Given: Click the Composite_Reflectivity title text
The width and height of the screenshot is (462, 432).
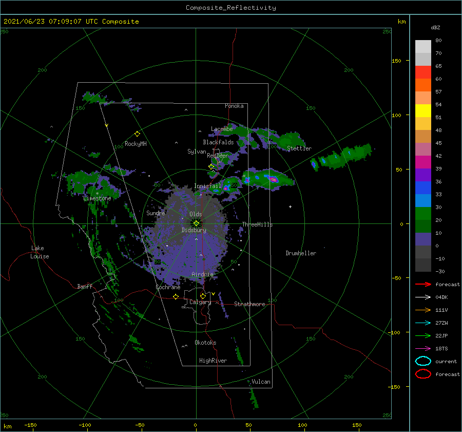Looking at the screenshot, I should click(x=230, y=8).
